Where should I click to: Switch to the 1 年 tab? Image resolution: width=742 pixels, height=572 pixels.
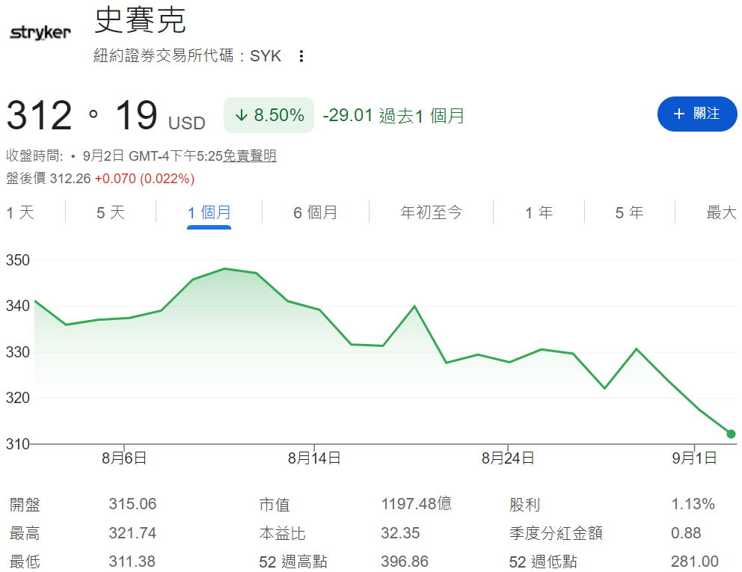(539, 212)
